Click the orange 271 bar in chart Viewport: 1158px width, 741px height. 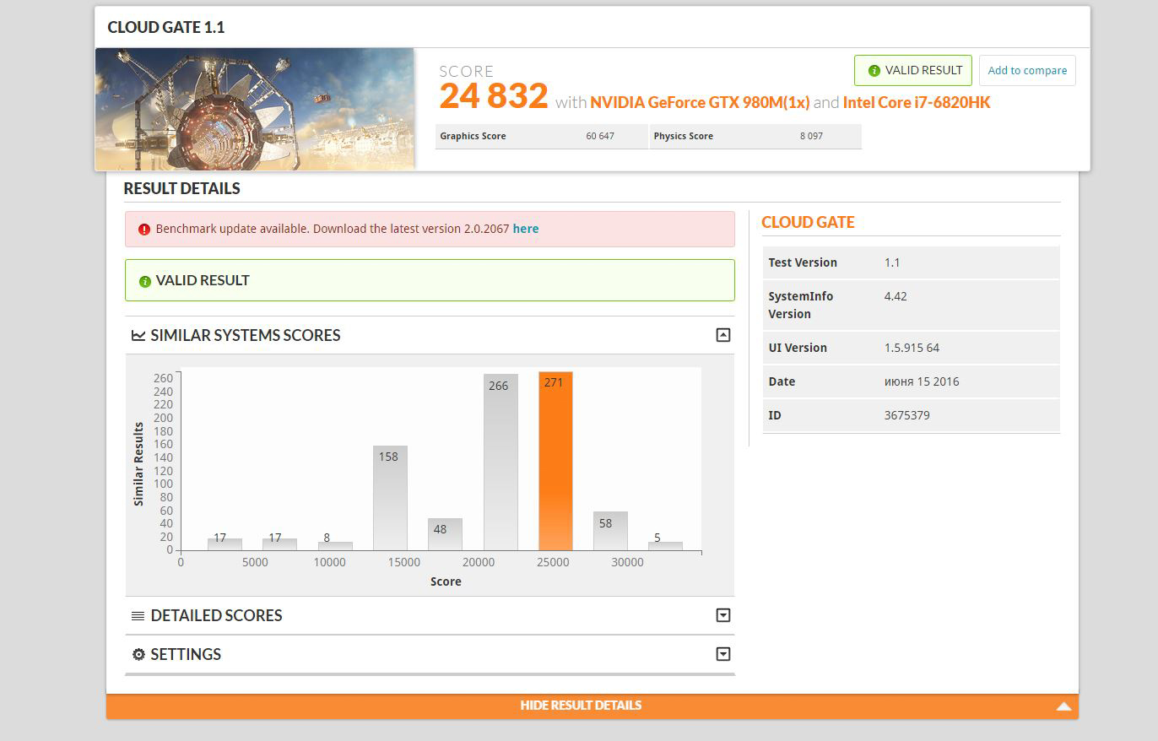click(555, 461)
